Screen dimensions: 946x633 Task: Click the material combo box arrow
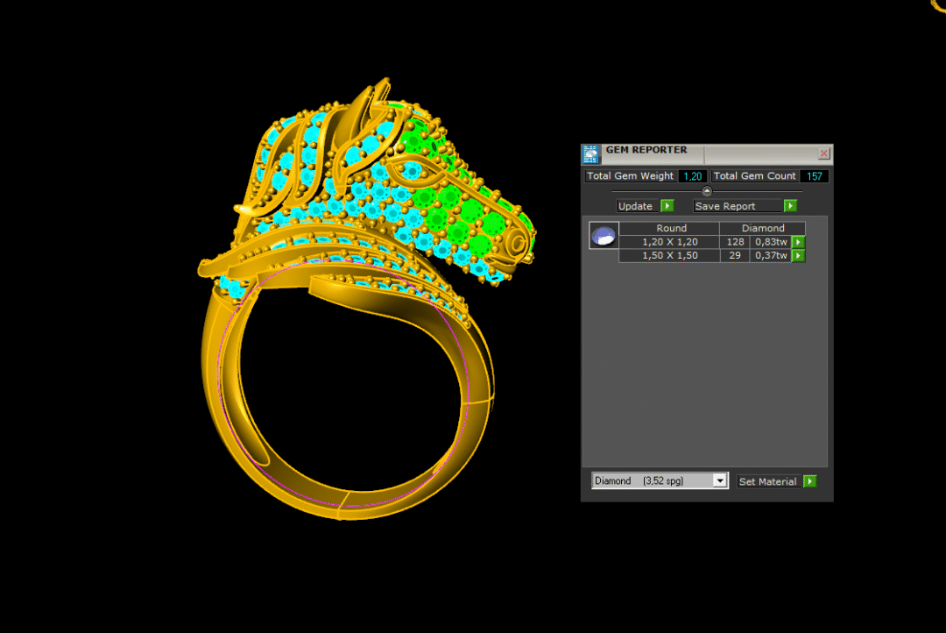click(x=719, y=480)
